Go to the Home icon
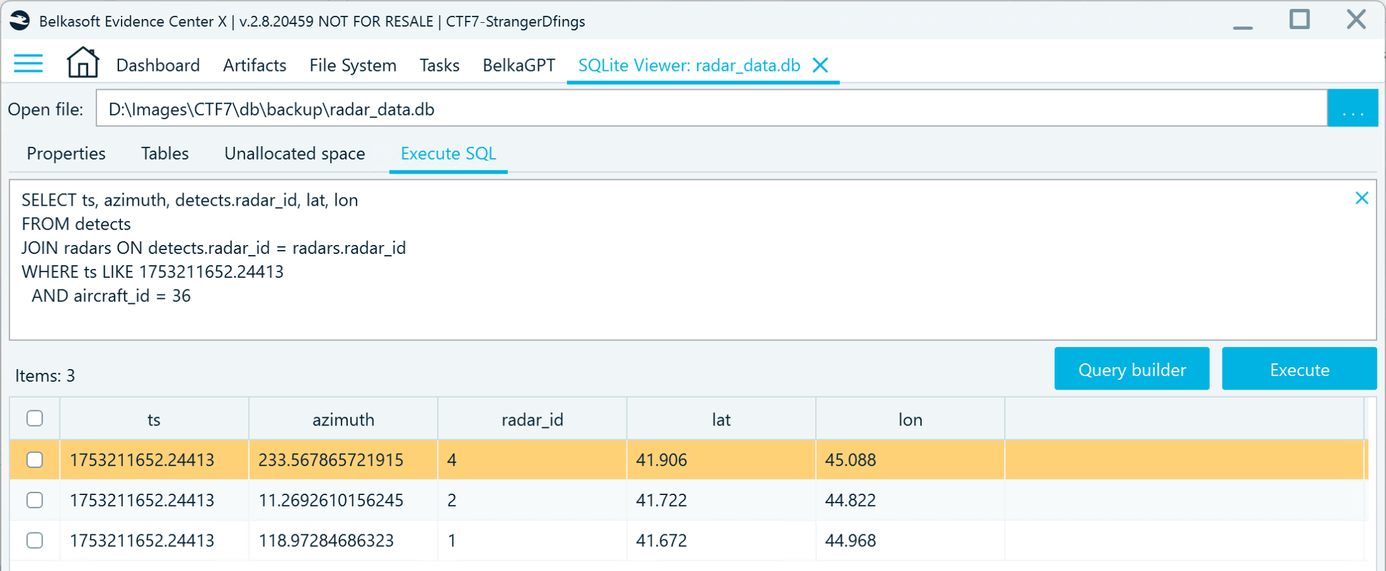Image resolution: width=1386 pixels, height=571 pixels. coord(83,63)
